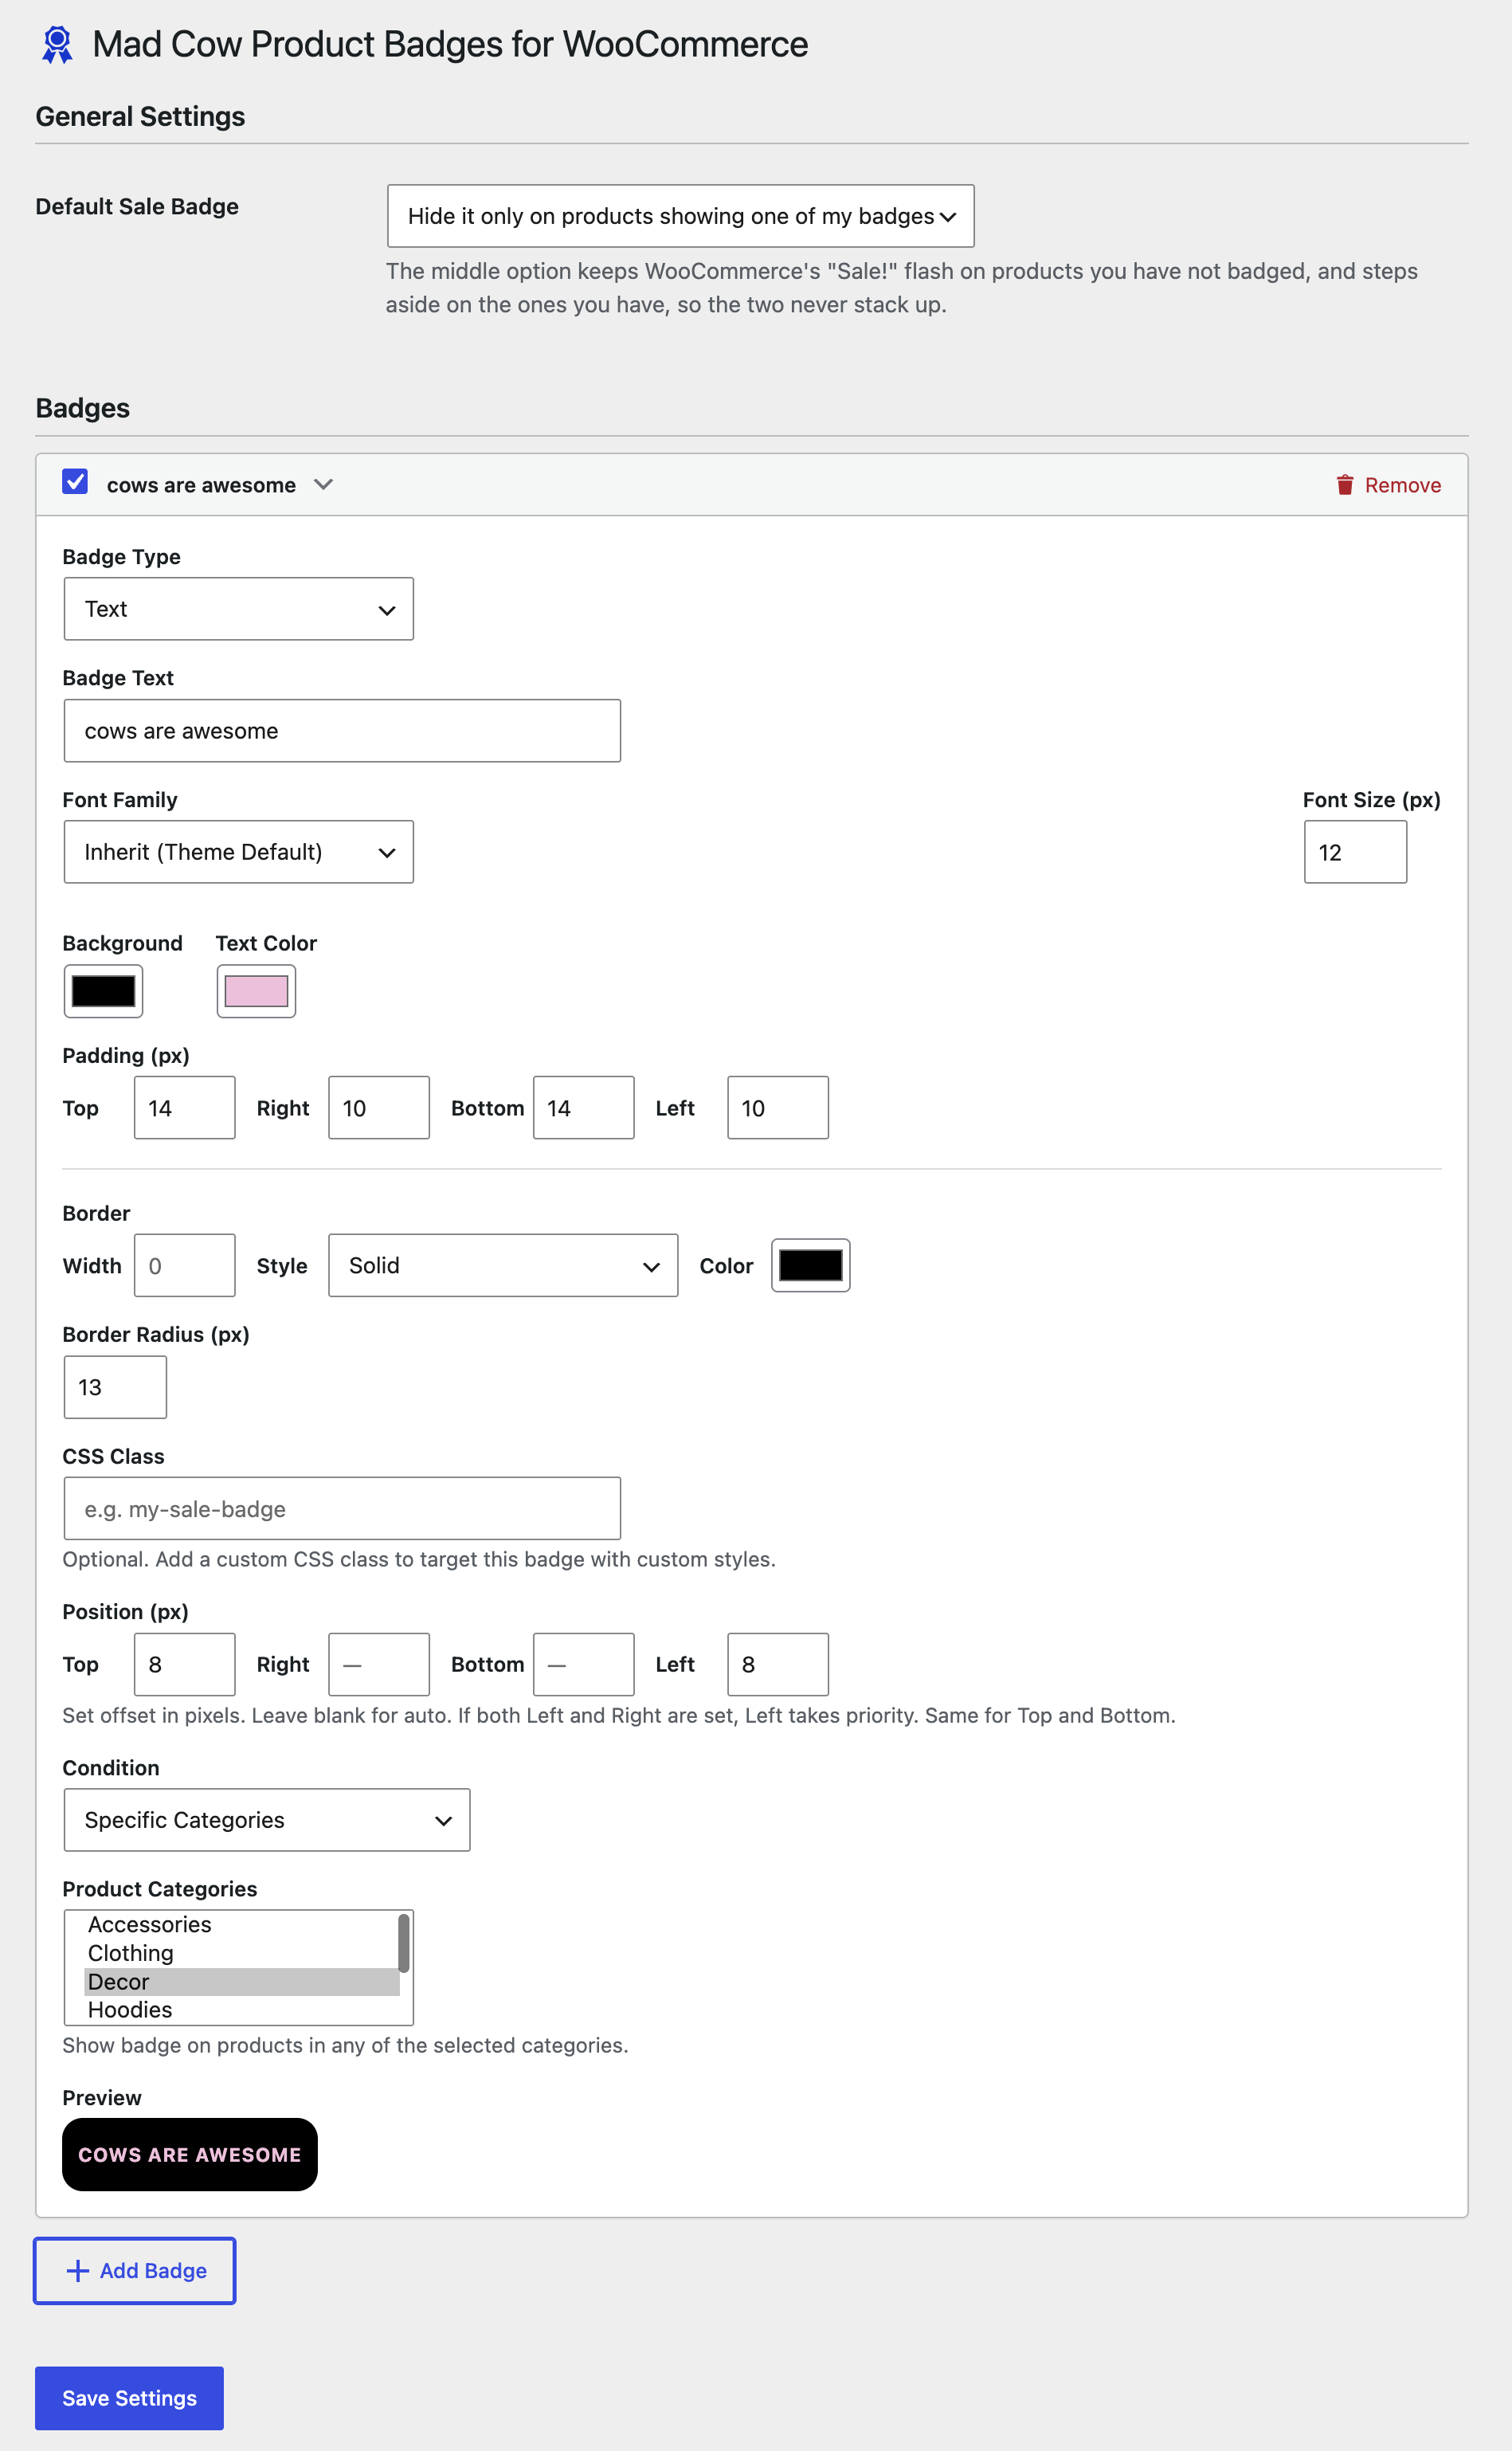Screen dimensions: 1512x2451
Task: Uncheck the cows are awesome badge checkbox
Action: tap(75, 482)
